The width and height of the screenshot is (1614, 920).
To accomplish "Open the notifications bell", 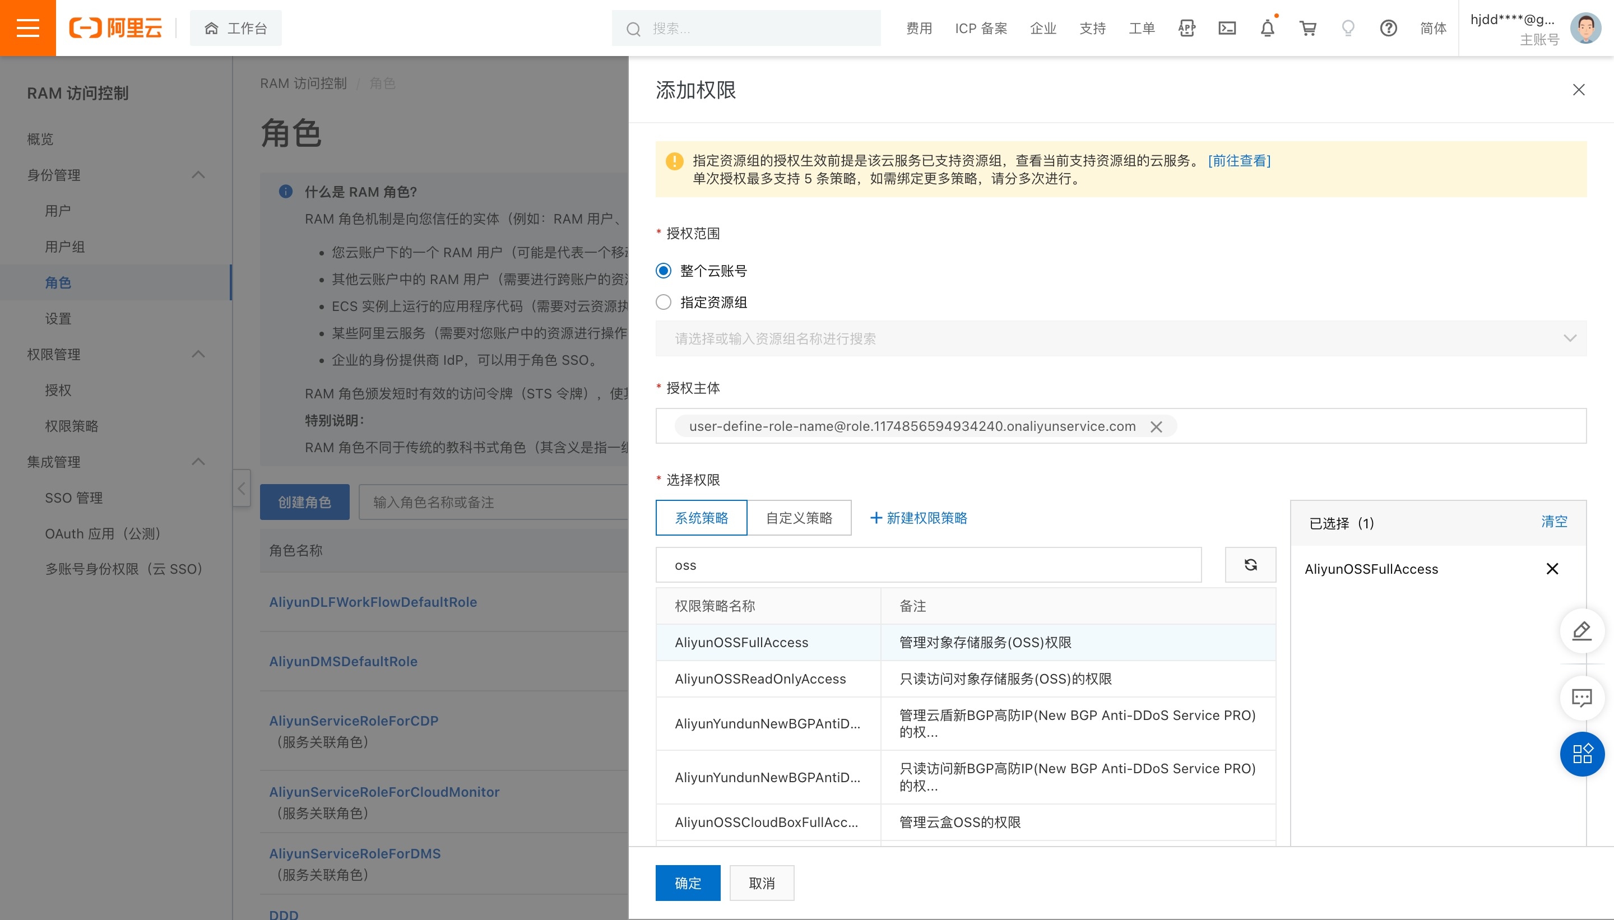I will pyautogui.click(x=1267, y=29).
